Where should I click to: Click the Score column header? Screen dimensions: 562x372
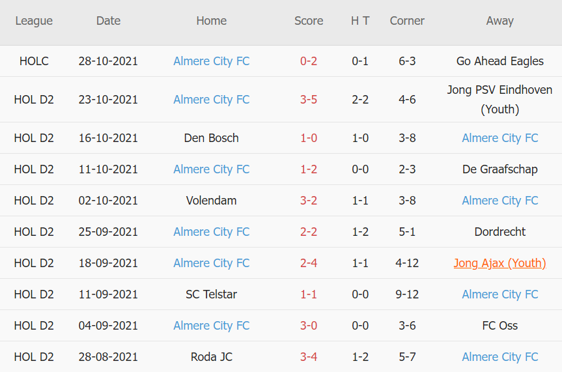(x=309, y=21)
